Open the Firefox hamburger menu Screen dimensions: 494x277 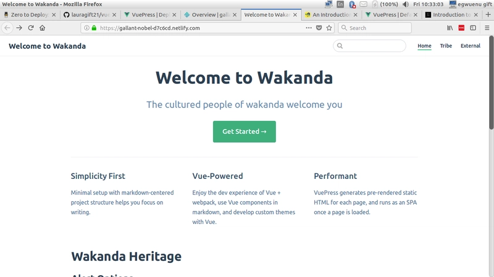point(487,28)
